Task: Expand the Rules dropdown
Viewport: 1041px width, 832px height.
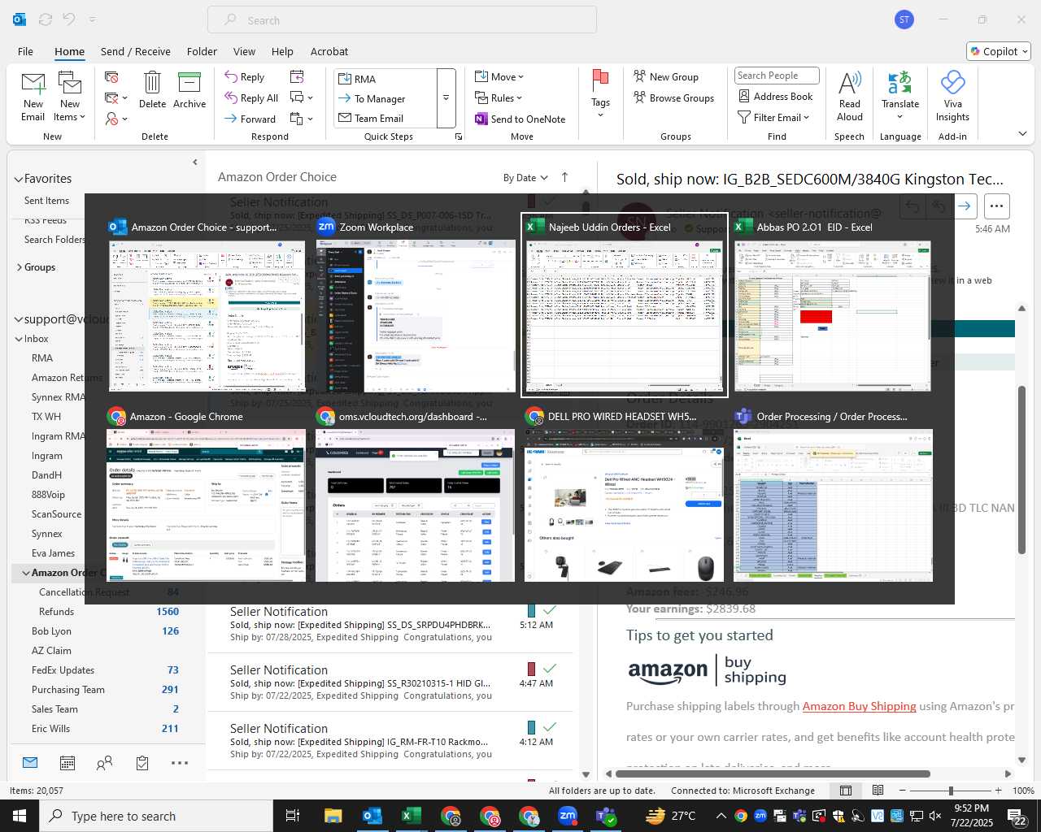Action: (x=499, y=97)
